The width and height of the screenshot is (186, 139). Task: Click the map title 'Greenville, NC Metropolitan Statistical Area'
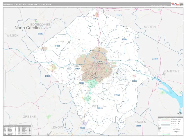tap(27, 4)
